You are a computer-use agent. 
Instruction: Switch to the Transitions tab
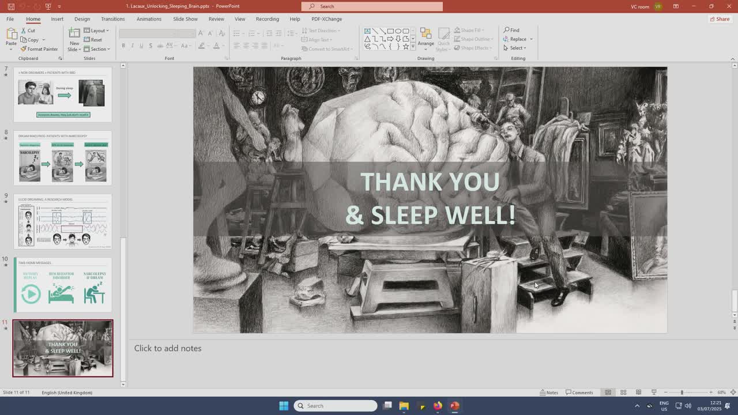tap(113, 19)
